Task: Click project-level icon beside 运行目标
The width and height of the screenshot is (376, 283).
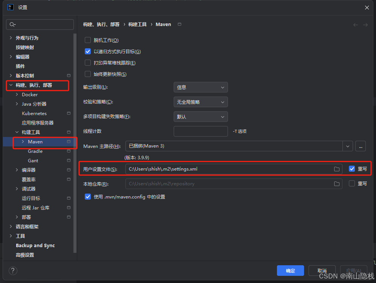Action: tap(69, 198)
